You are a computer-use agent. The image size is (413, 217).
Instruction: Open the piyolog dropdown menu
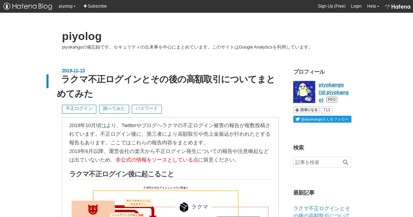pyautogui.click(x=67, y=6)
